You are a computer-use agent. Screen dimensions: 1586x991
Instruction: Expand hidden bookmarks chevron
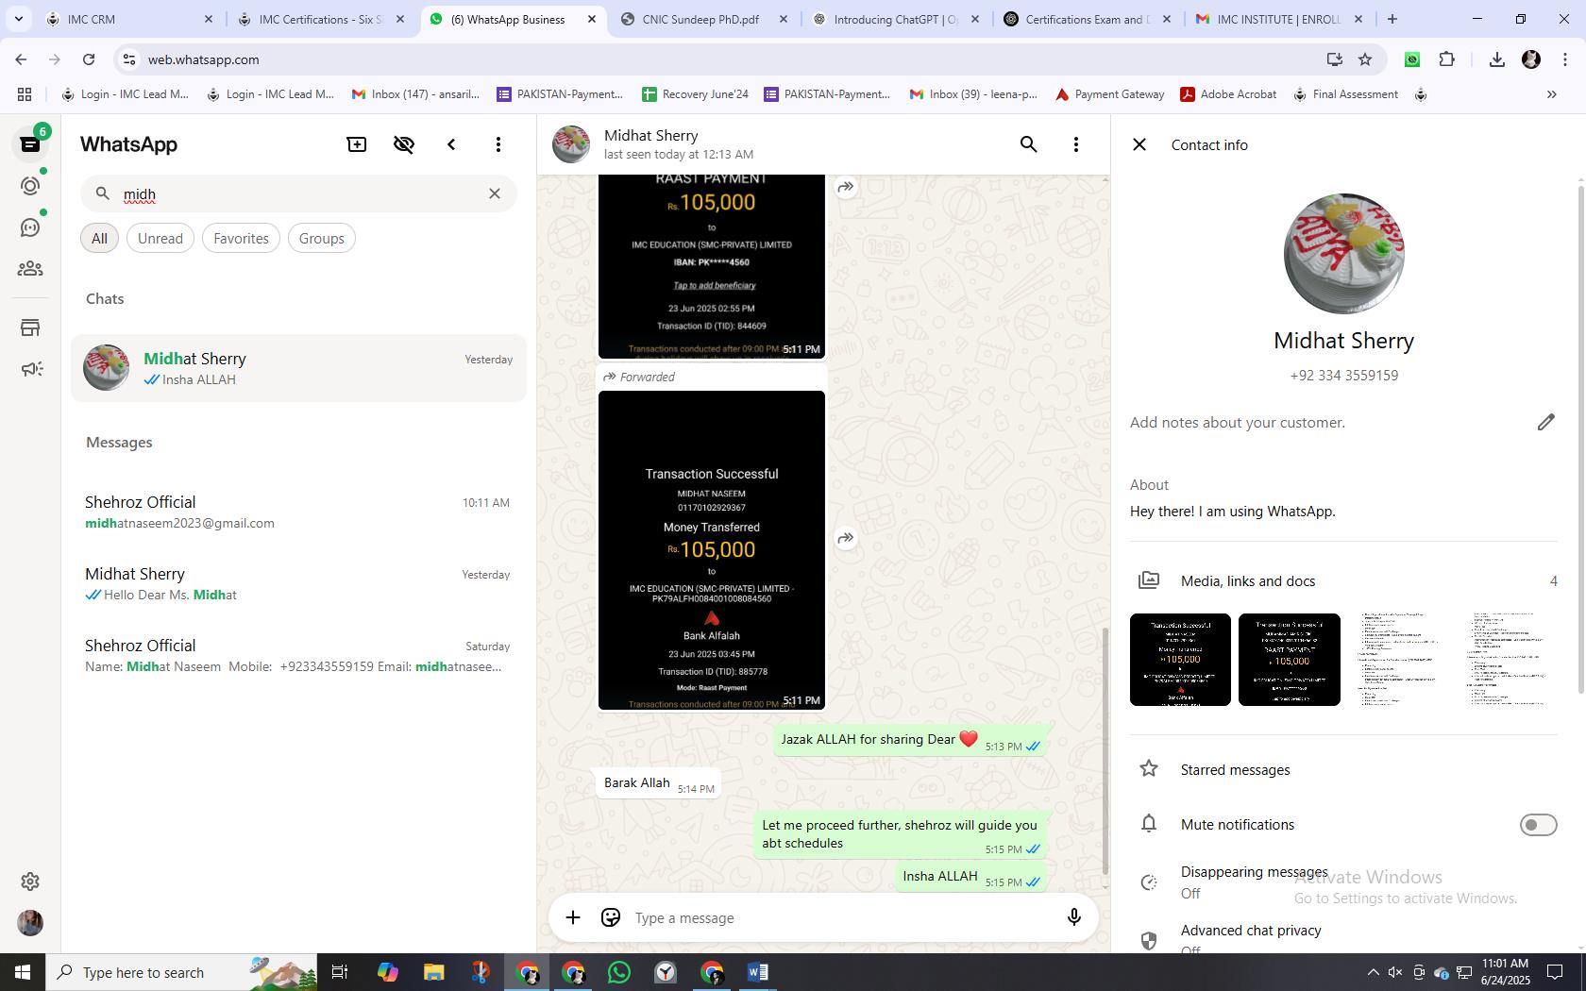click(x=1551, y=94)
